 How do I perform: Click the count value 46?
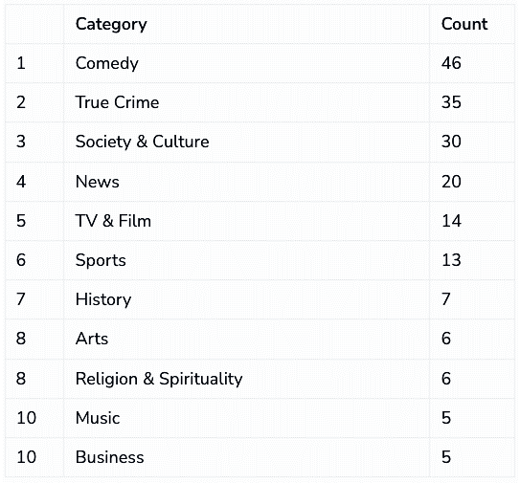click(x=451, y=63)
